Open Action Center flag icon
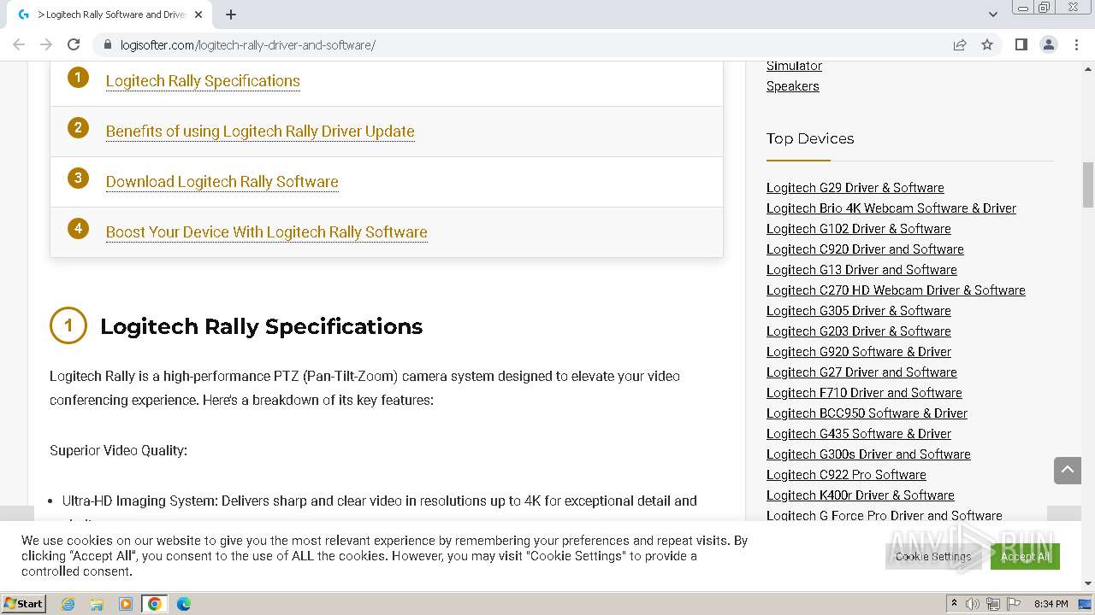The width and height of the screenshot is (1095, 615). coord(1014,604)
